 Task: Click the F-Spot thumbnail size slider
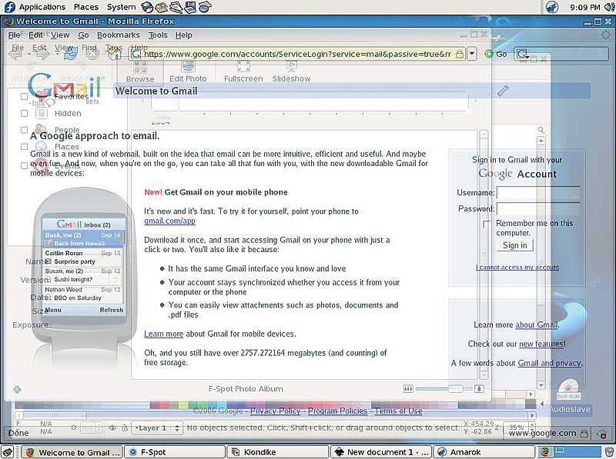tap(444, 389)
